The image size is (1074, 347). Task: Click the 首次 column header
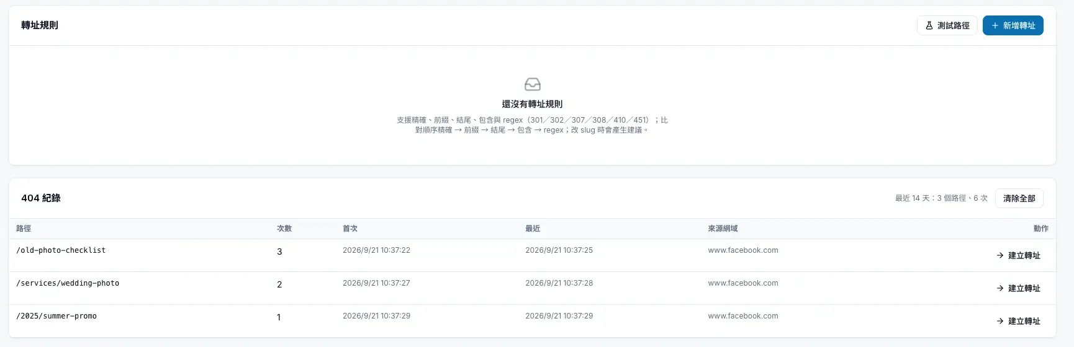[350, 229]
